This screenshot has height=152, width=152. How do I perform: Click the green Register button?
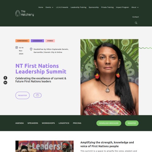[x=132, y=123]
